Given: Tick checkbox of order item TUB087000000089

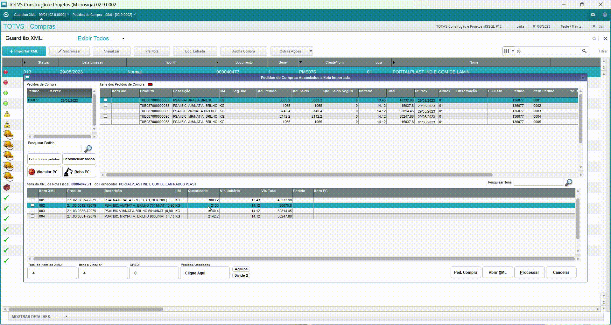Looking at the screenshot, I should pyautogui.click(x=105, y=111).
